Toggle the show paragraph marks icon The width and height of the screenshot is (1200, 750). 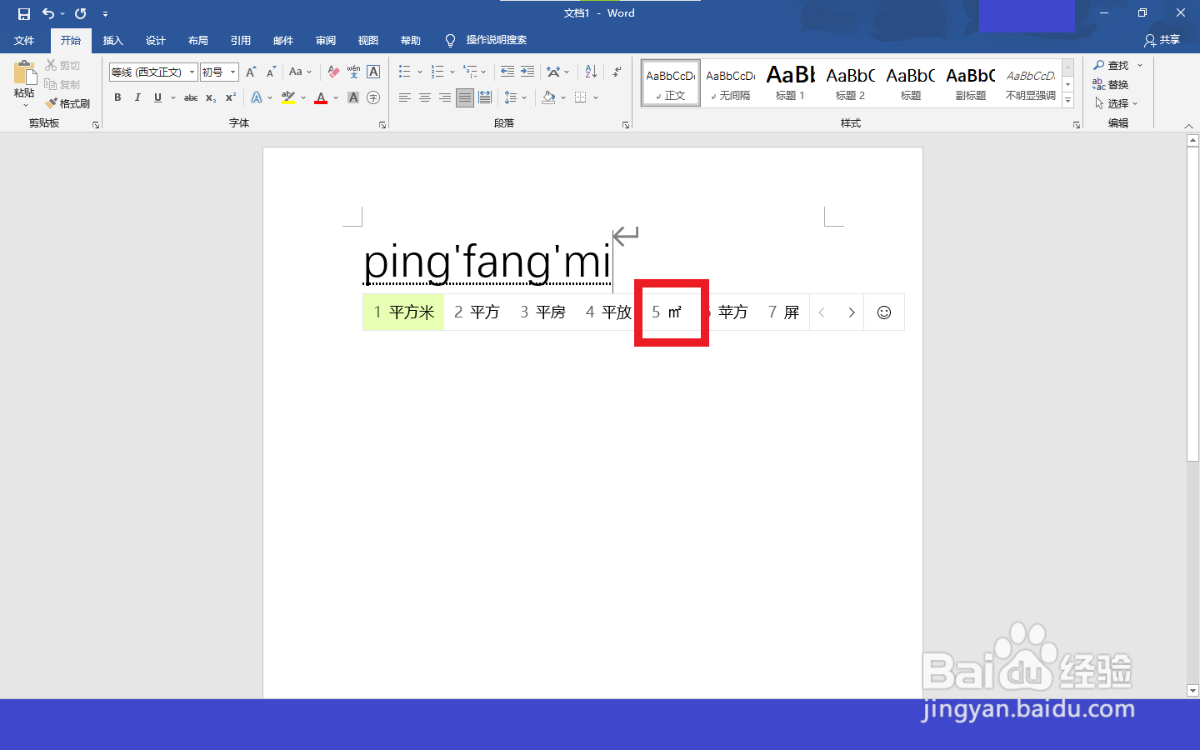[x=617, y=72]
